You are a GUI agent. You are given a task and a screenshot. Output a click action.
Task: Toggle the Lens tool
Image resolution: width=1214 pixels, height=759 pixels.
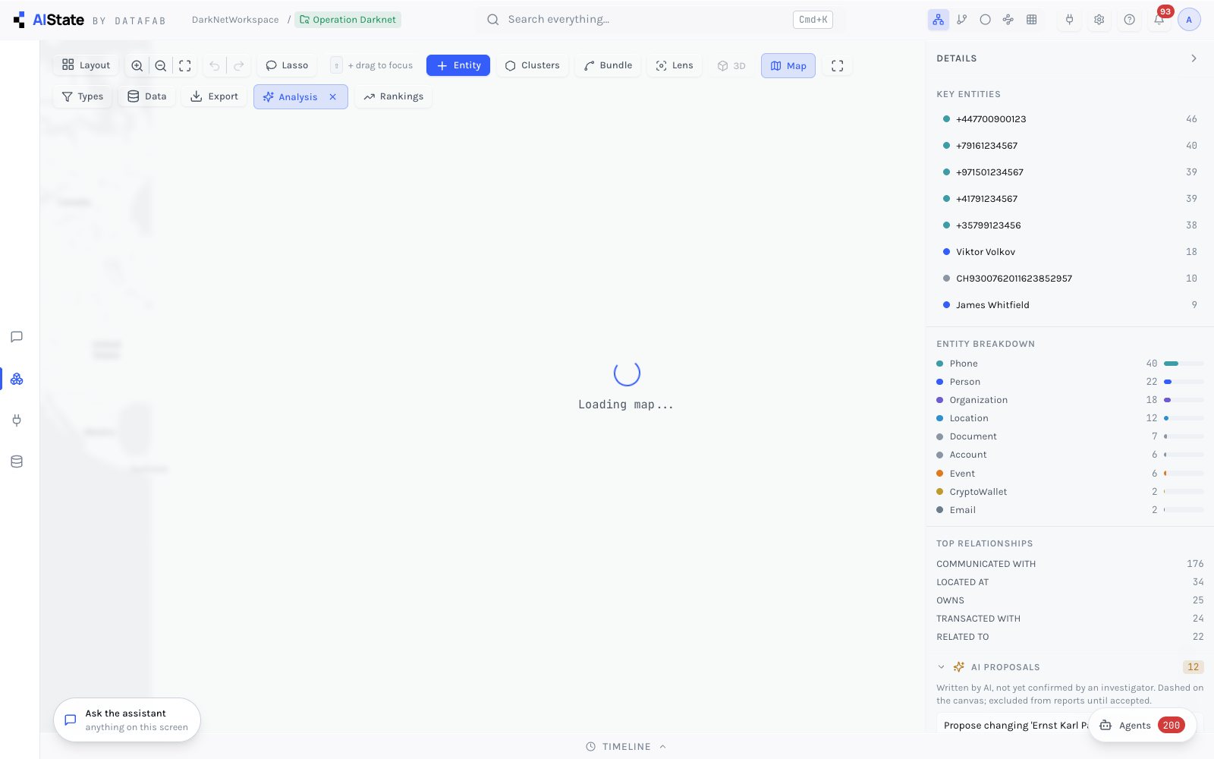[675, 66]
